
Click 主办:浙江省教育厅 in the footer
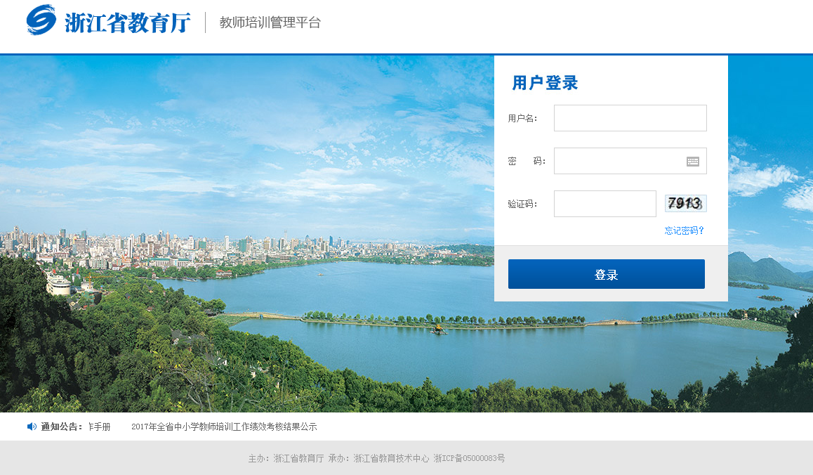(x=286, y=458)
